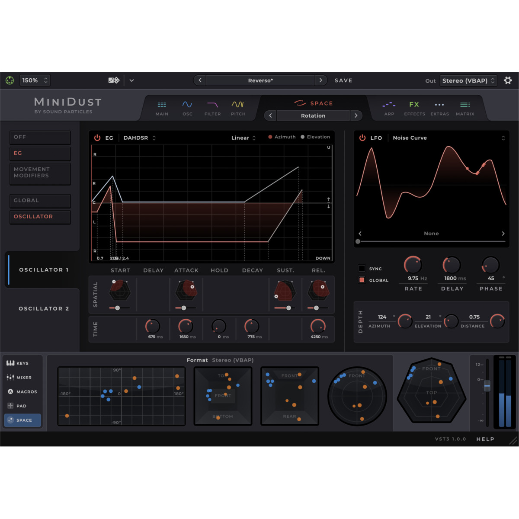This screenshot has height=519, width=519.
Task: Click the SUST. spatial position hexagon
Action: 285,291
